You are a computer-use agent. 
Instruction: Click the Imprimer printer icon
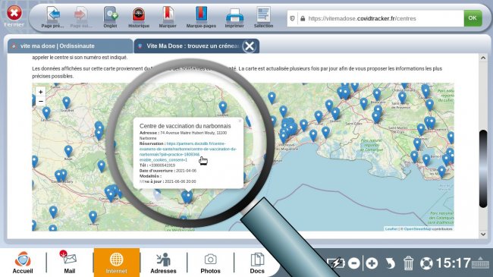click(234, 16)
